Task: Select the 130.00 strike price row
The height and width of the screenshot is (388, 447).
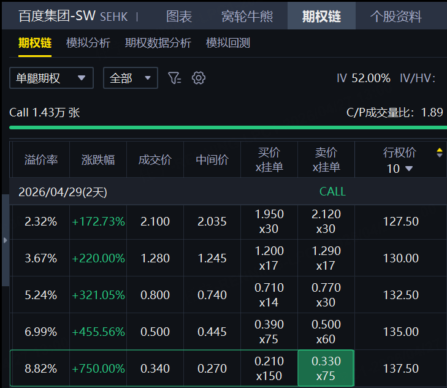Action: (400, 258)
